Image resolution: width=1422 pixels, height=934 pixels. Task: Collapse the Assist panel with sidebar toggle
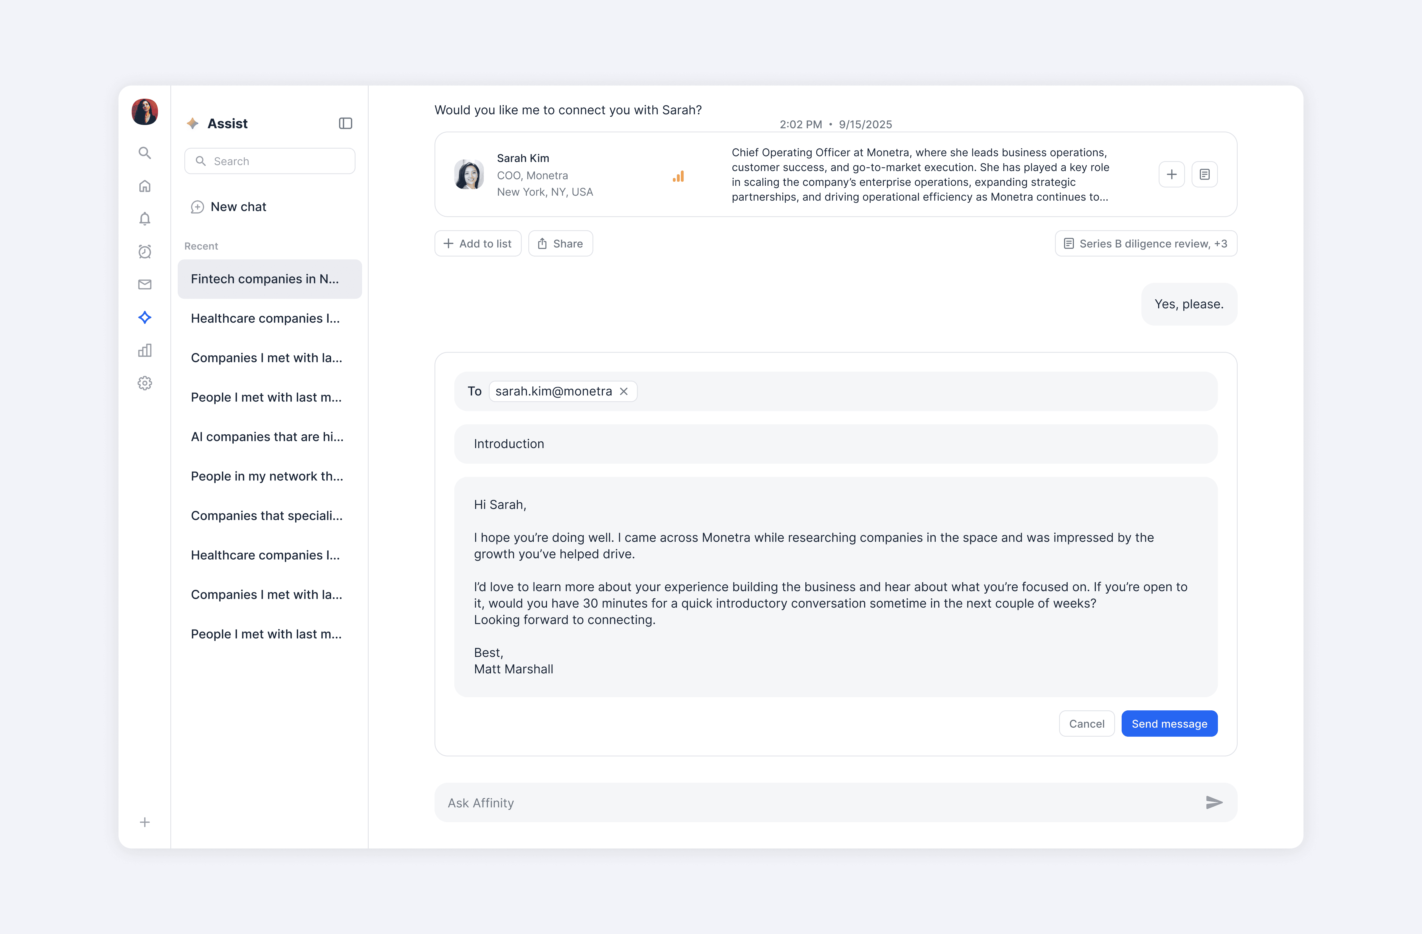[x=345, y=124]
